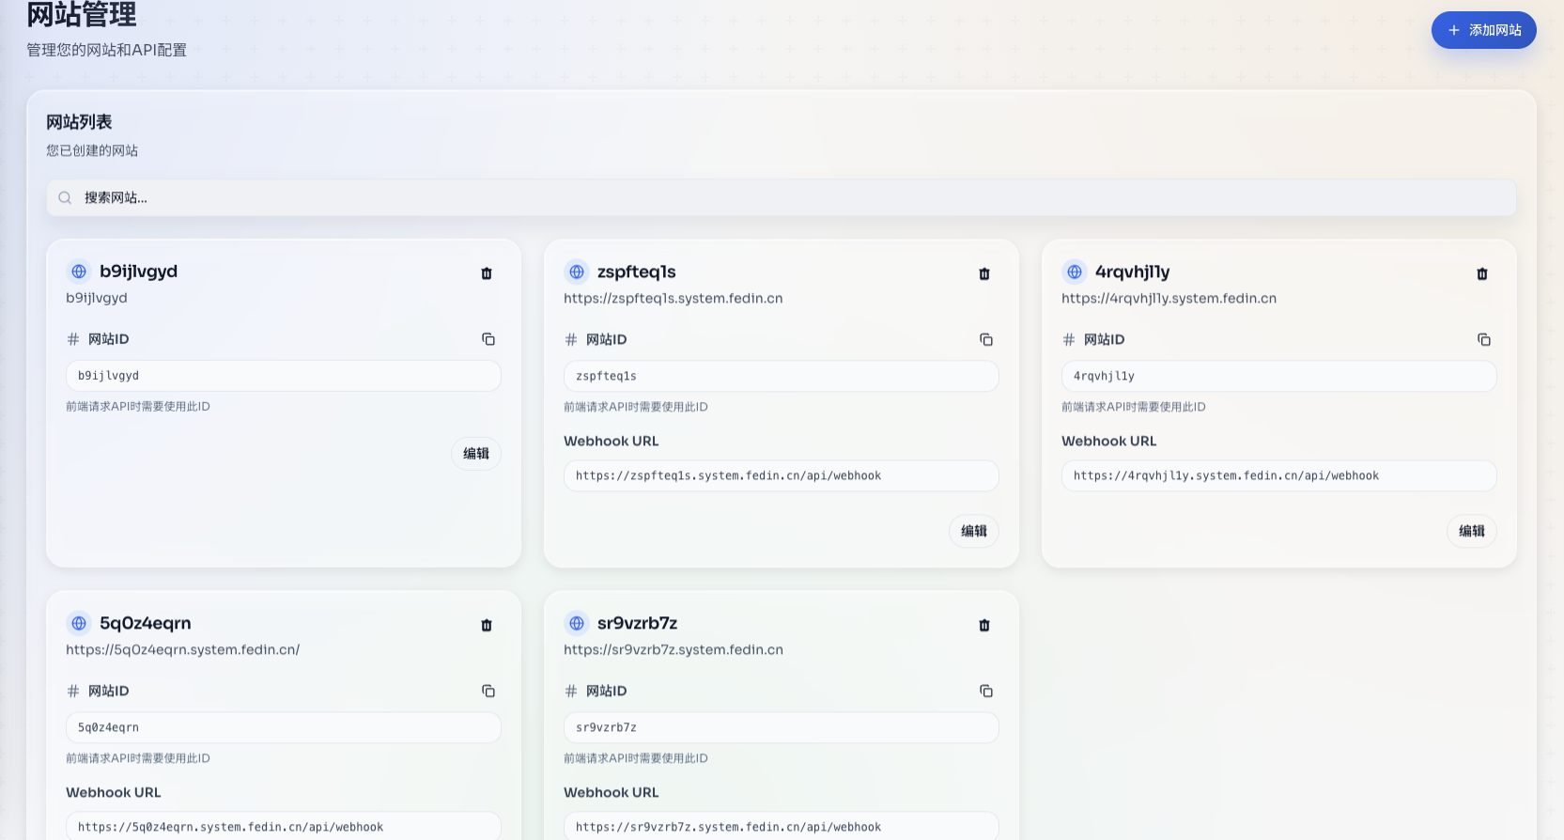Focus the 搜索网站 search field
Viewport: 1564px width, 840px height.
coord(782,198)
